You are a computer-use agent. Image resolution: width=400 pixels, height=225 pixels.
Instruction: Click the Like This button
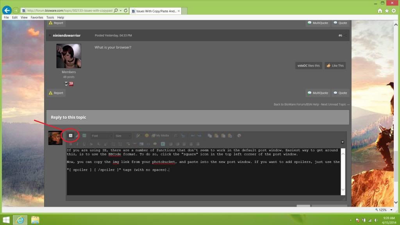point(335,66)
